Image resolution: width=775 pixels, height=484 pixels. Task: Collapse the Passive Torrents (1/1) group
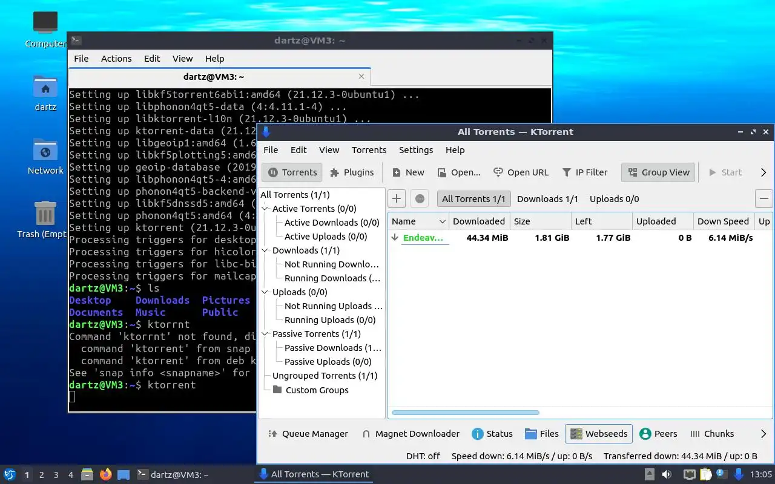coord(265,334)
